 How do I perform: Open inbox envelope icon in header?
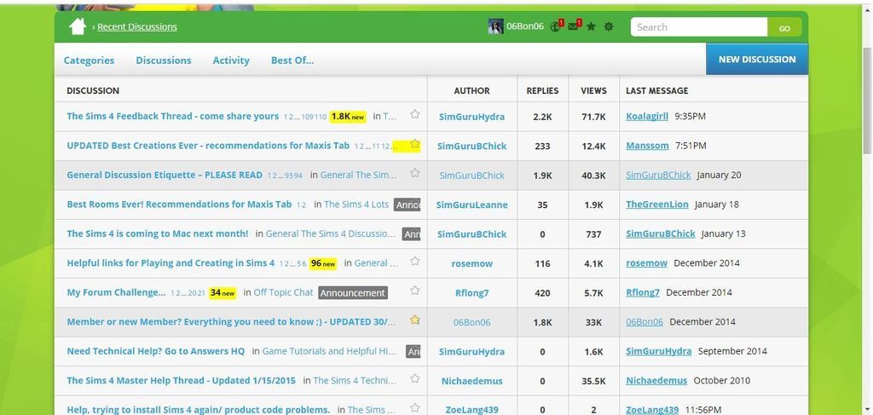click(574, 26)
